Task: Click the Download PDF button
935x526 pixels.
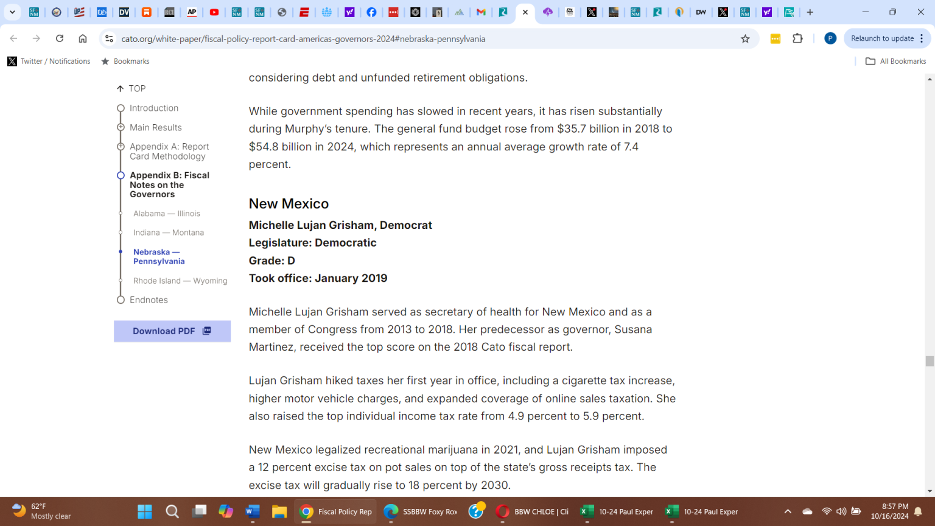Action: click(x=172, y=331)
